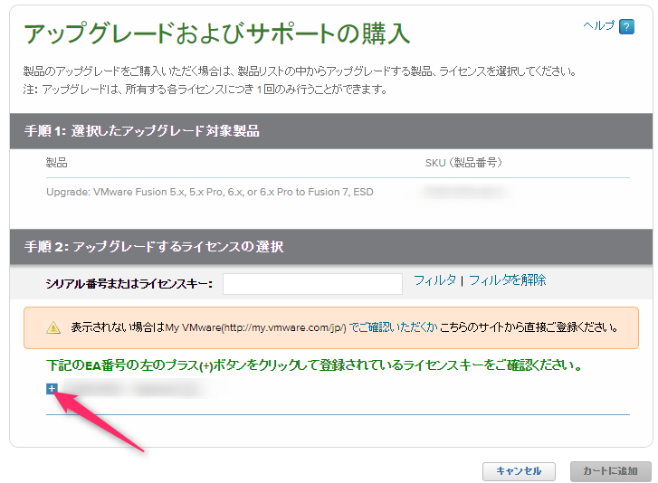The image size is (658, 483).
Task: Click the SKU (製品番号) column header
Action: (463, 163)
